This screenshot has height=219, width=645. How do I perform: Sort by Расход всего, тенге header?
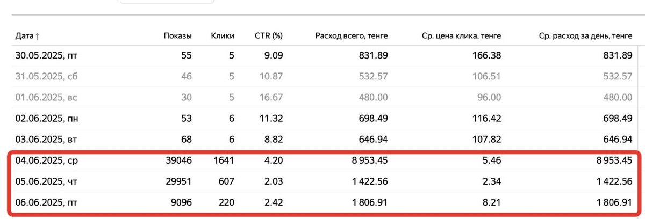pyautogui.click(x=352, y=36)
